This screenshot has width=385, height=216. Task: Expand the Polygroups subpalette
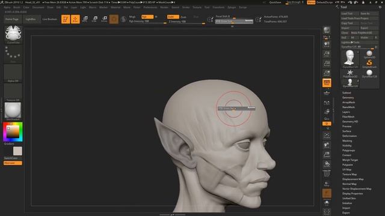(348, 151)
